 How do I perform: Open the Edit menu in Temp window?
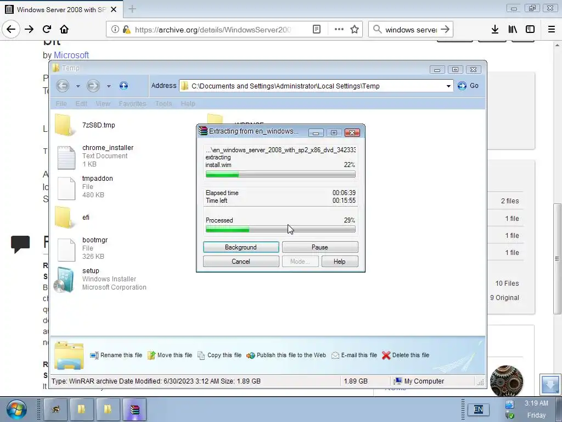pyautogui.click(x=81, y=104)
